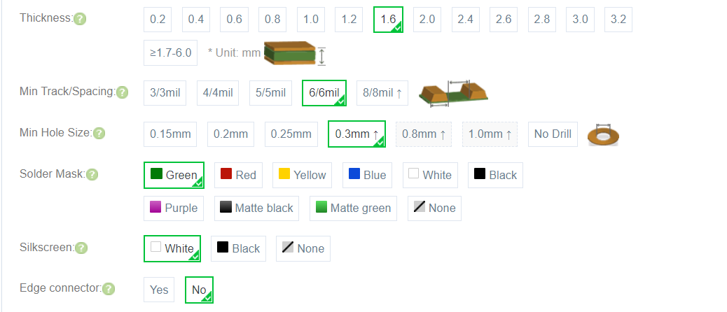Click the drill hole ring illustration
The width and height of the screenshot is (727, 312).
pyautogui.click(x=603, y=134)
